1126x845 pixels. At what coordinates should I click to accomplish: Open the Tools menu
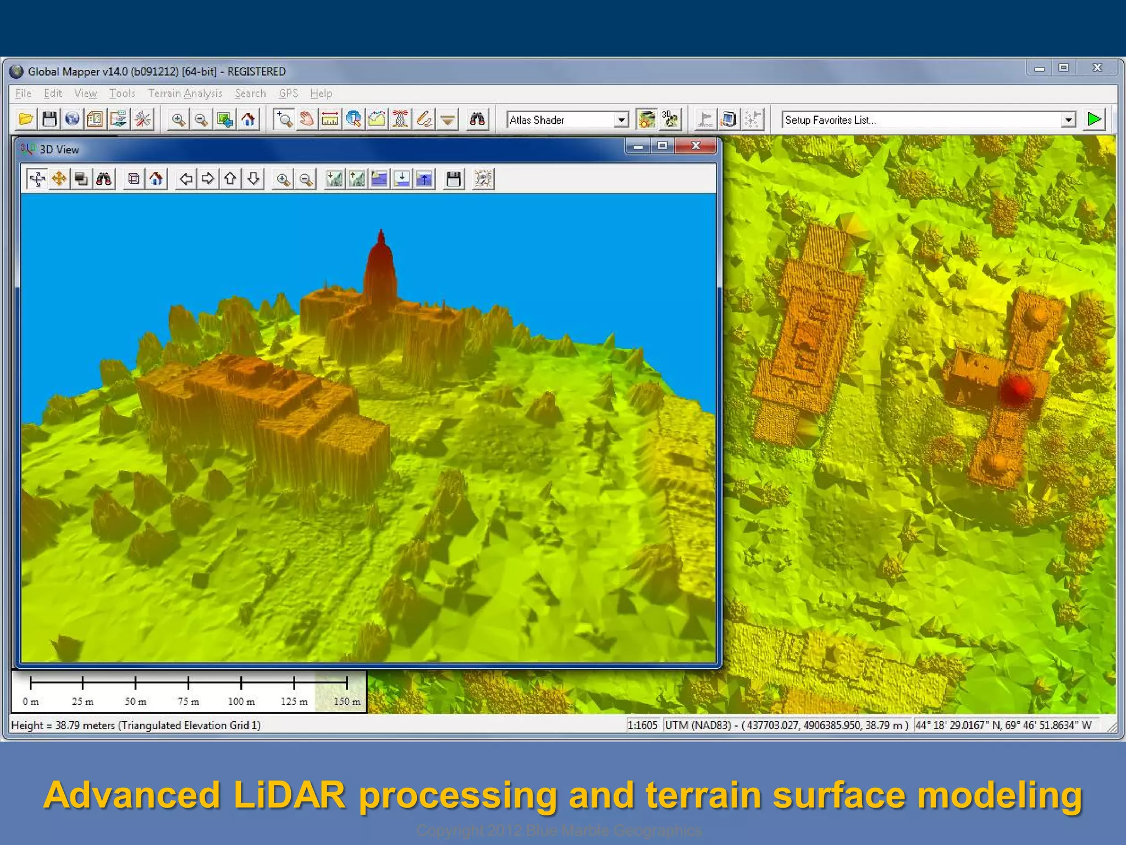coord(122,94)
